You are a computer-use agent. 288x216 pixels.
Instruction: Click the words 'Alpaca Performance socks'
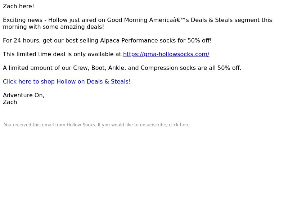pos(138,40)
